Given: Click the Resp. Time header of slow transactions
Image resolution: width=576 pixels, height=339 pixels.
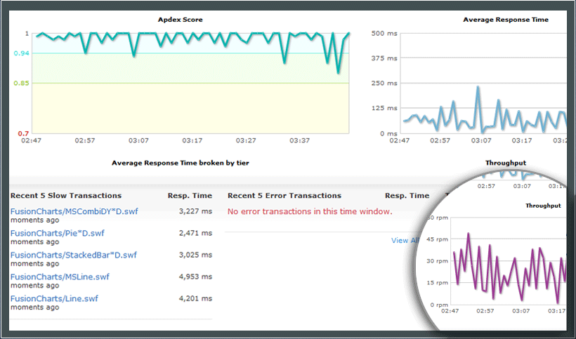Looking at the screenshot, I should tap(190, 196).
